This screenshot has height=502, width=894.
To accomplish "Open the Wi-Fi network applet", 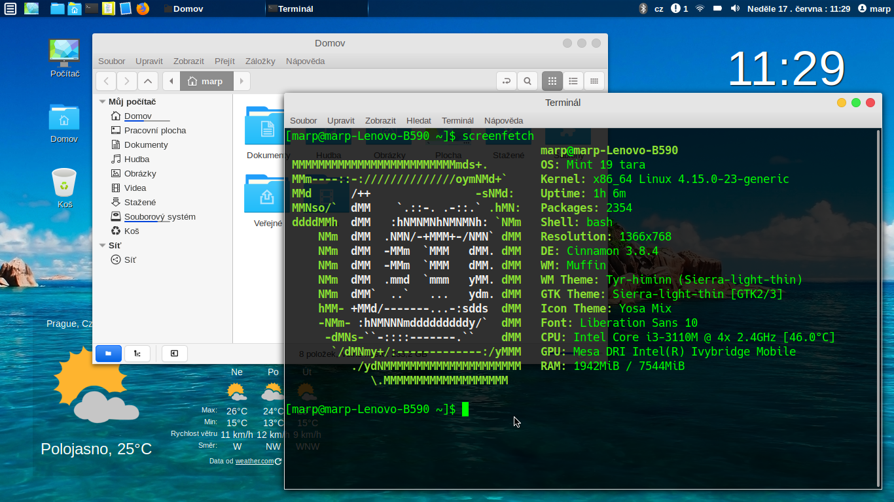I will (700, 8).
